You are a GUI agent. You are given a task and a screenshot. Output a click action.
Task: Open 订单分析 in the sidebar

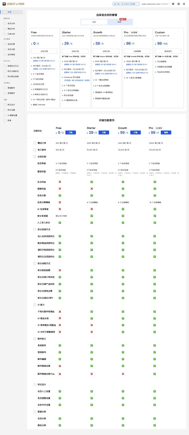(11, 34)
